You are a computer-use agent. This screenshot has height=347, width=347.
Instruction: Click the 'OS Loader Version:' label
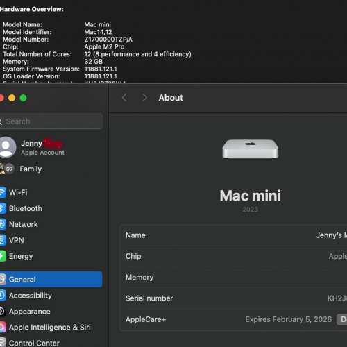[31, 76]
